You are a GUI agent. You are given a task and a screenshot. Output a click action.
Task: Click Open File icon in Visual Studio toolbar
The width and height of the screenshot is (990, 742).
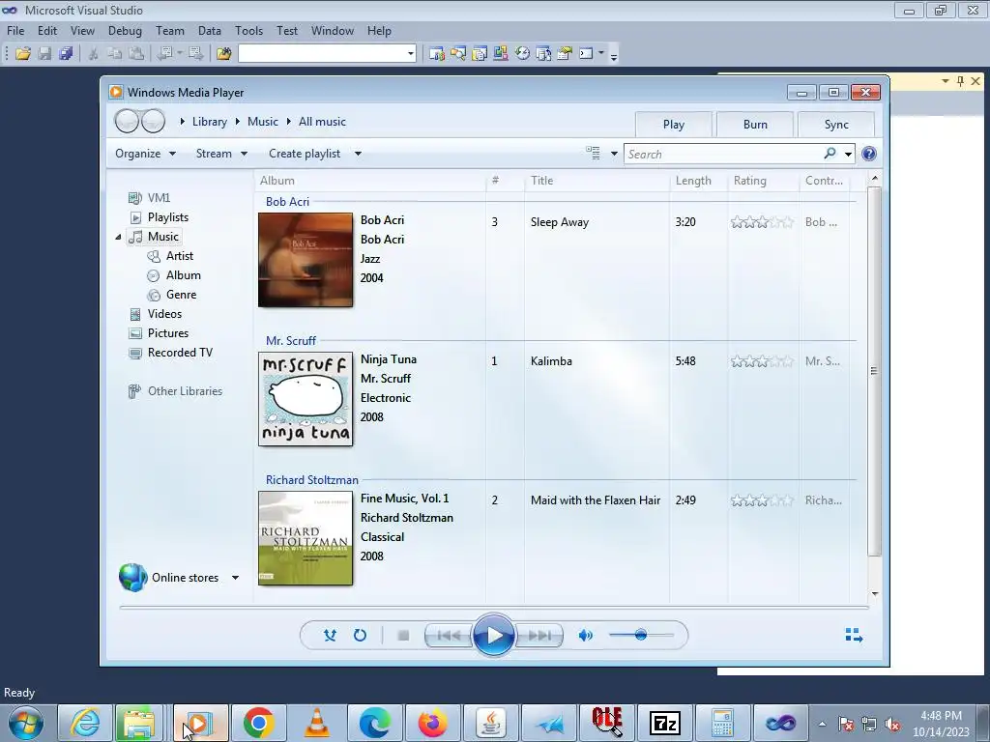pos(23,54)
